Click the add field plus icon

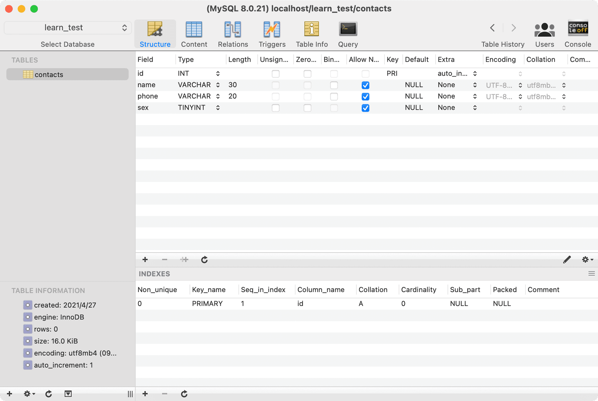145,259
